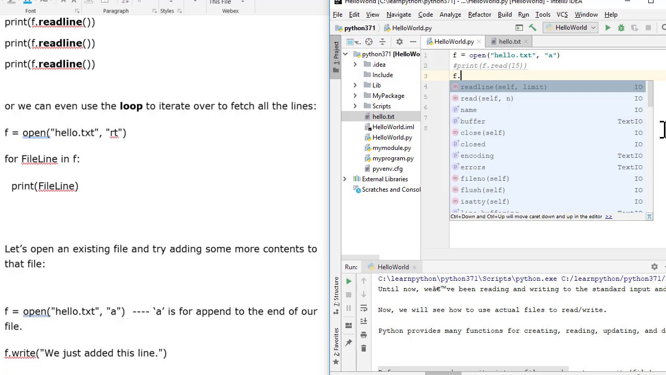Screen dimensions: 666x375
Task: Expand the .idea folder
Action: (355, 65)
